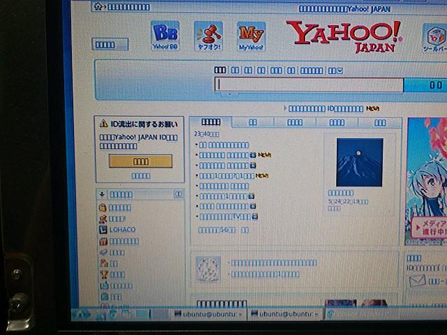The height and width of the screenshot is (335, 447).
Task: Open the ID link marked NEW below search
Action: coord(326,109)
